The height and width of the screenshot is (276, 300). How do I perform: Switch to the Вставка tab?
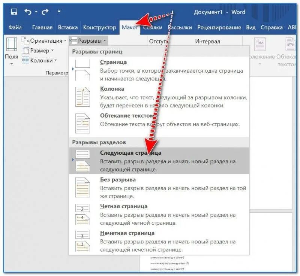tap(68, 27)
